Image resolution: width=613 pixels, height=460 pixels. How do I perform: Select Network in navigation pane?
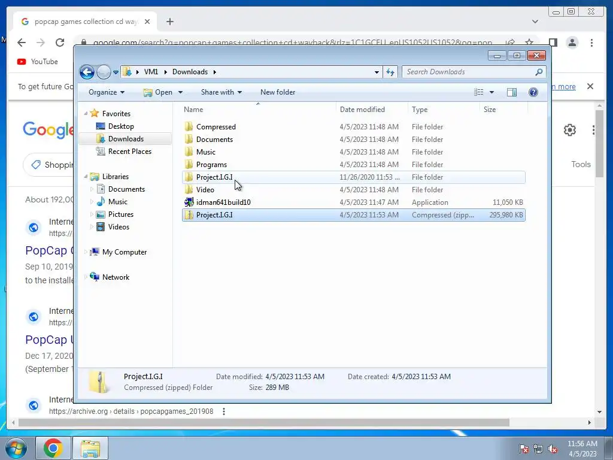tap(116, 277)
